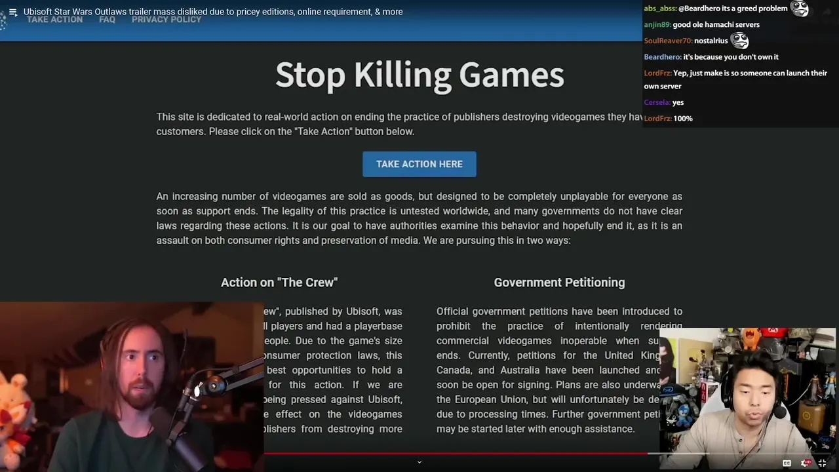Click LordFrz's '100%' chat message

pos(683,119)
